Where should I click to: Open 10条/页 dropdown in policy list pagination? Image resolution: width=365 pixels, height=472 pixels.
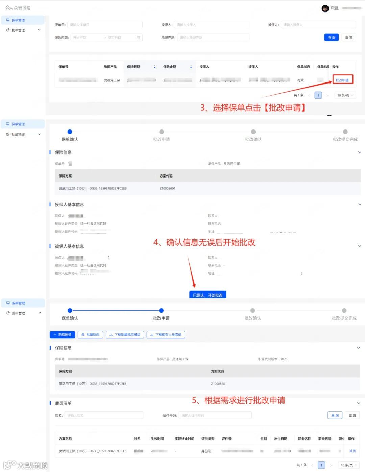(x=345, y=95)
